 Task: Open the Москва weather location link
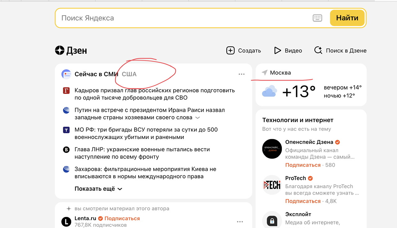click(280, 73)
